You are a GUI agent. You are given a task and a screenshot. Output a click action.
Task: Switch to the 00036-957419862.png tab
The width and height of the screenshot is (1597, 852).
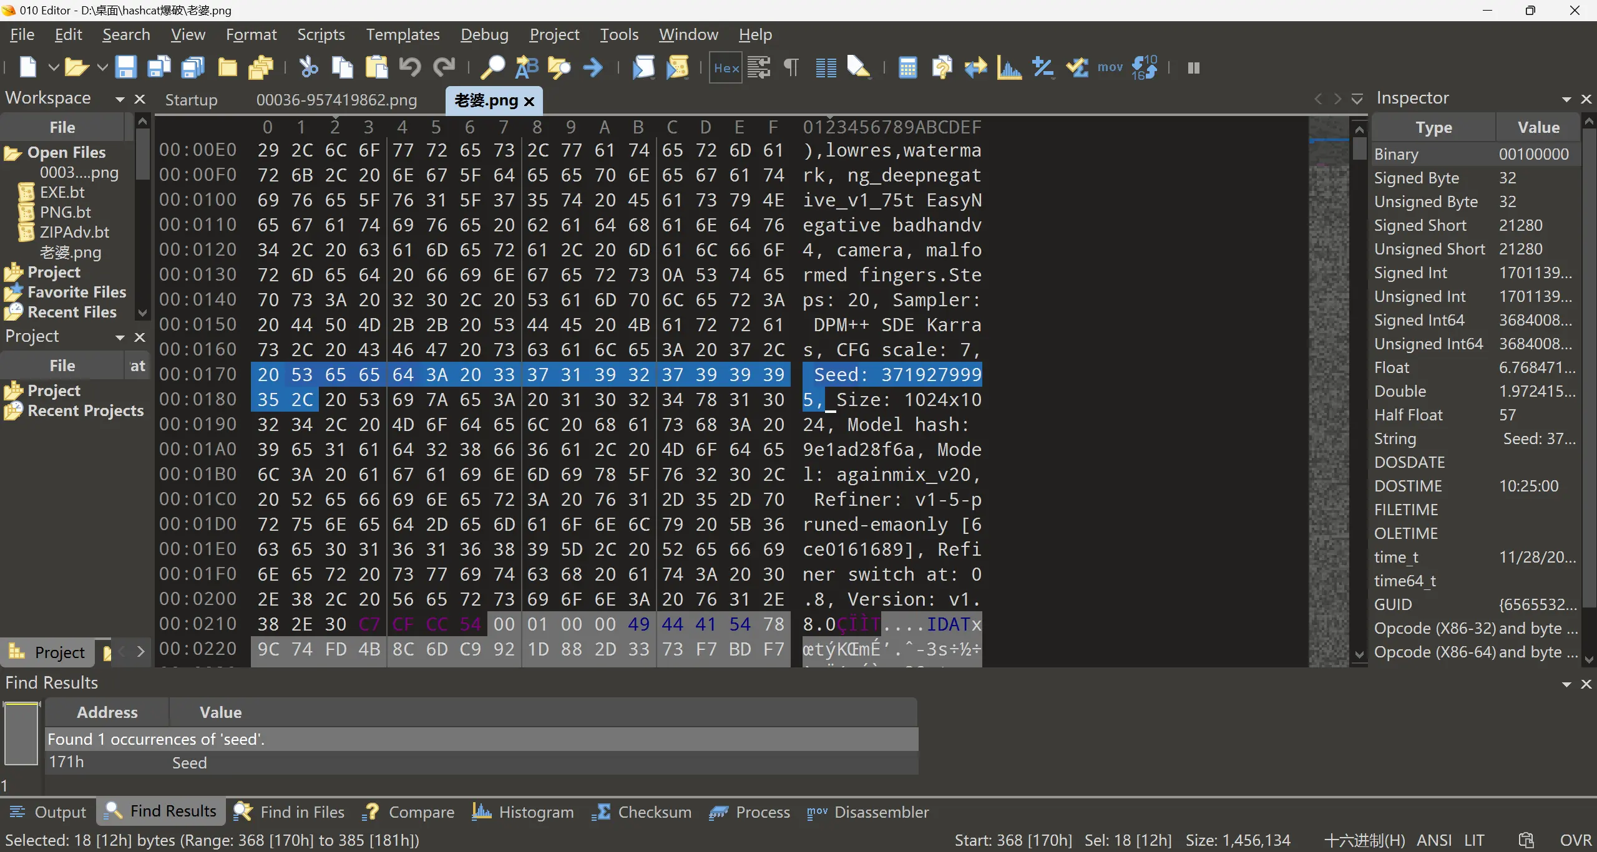pos(336,100)
